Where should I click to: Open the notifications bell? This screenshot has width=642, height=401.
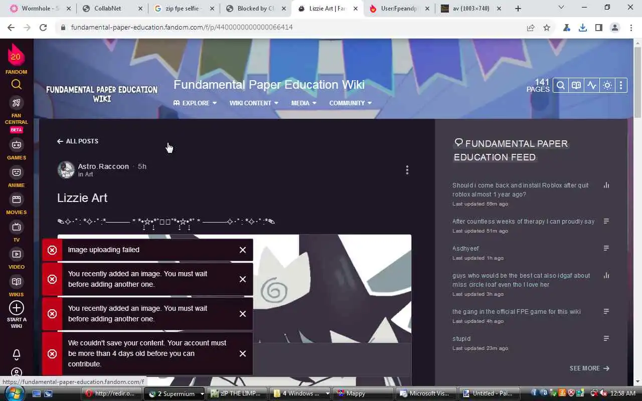coord(17,354)
